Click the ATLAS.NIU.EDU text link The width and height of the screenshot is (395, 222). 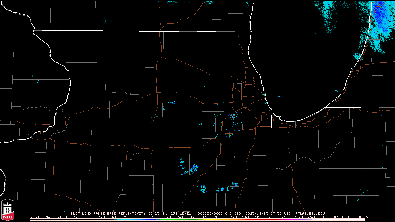(310, 213)
